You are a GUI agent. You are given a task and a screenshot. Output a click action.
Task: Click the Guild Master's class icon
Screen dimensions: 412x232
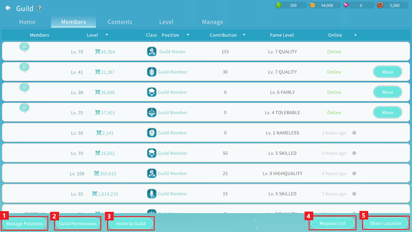pos(152,52)
